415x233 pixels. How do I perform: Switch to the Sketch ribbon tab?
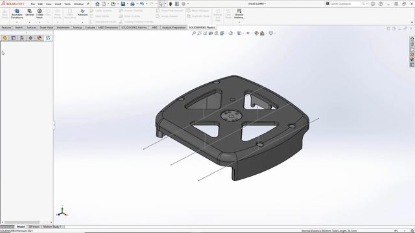[19, 27]
